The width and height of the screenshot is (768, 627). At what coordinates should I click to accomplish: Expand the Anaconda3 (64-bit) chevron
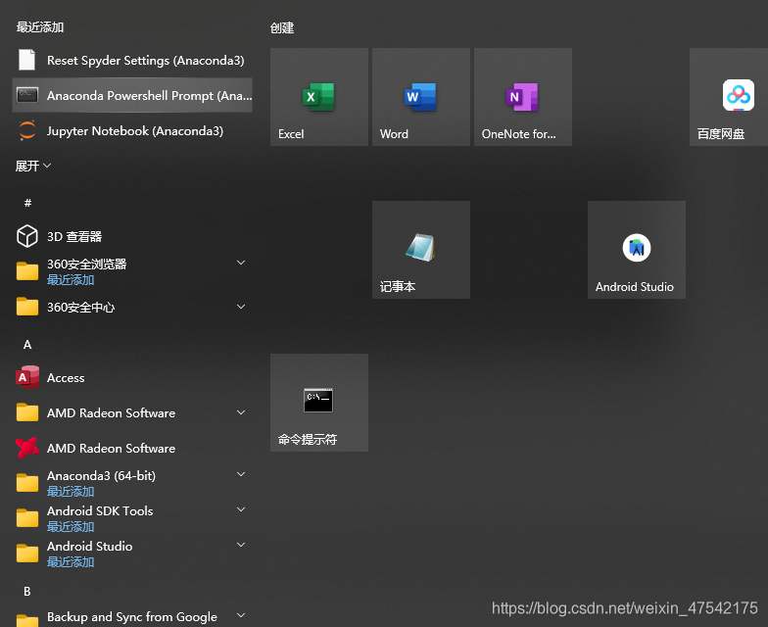(241, 474)
